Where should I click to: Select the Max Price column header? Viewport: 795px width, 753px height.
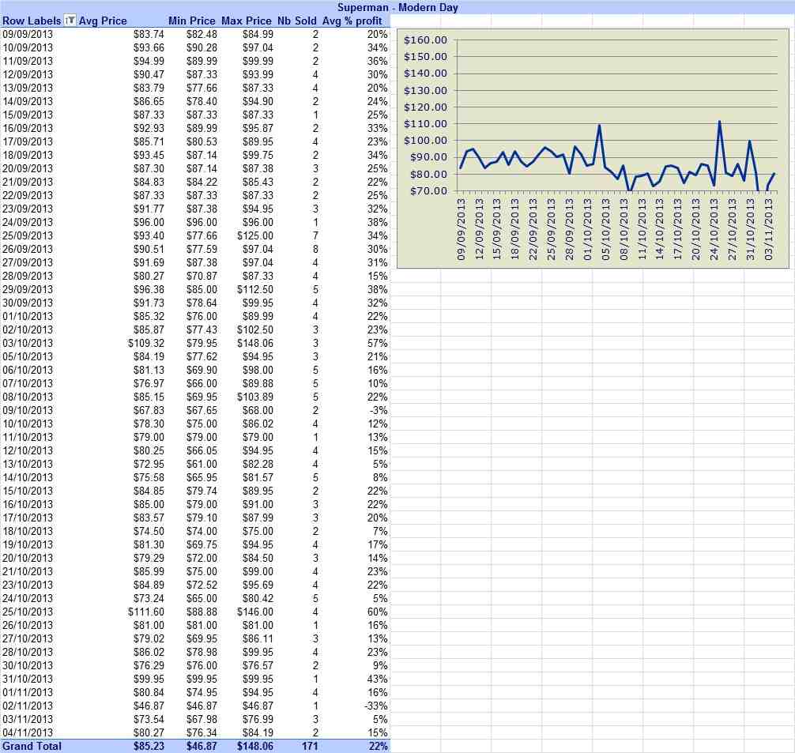pos(247,21)
